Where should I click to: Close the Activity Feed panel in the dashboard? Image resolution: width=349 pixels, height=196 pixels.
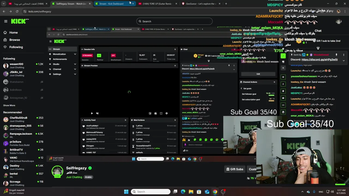point(125,120)
